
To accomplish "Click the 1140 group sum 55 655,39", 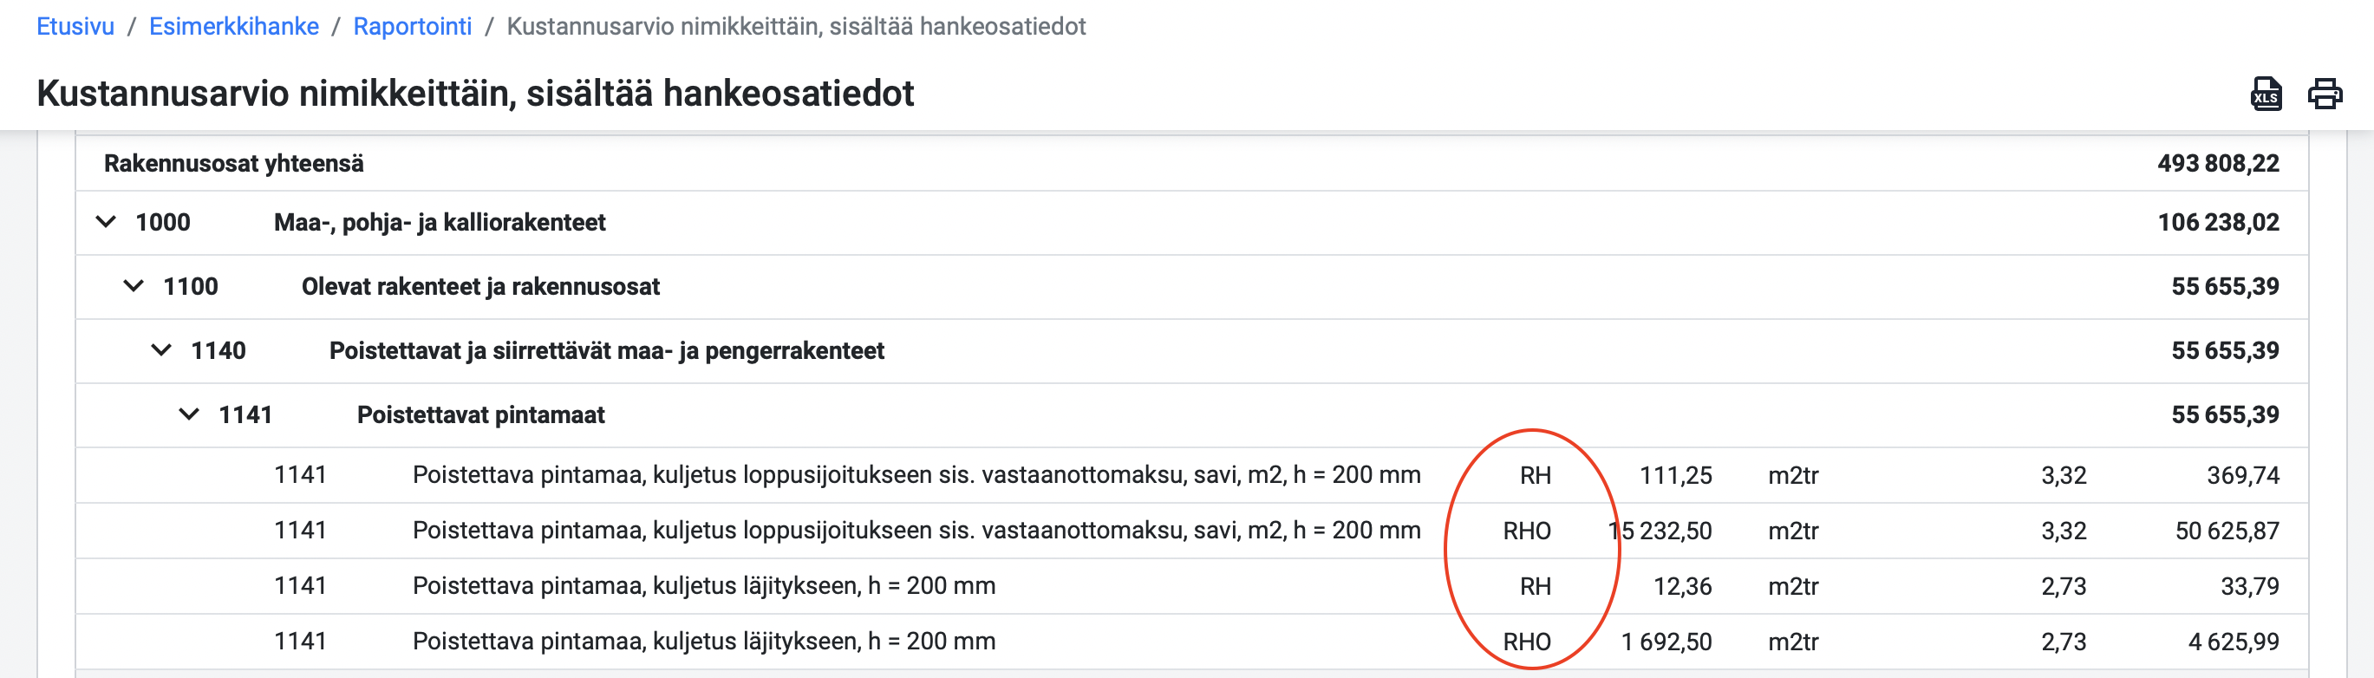I will click(x=2225, y=350).
